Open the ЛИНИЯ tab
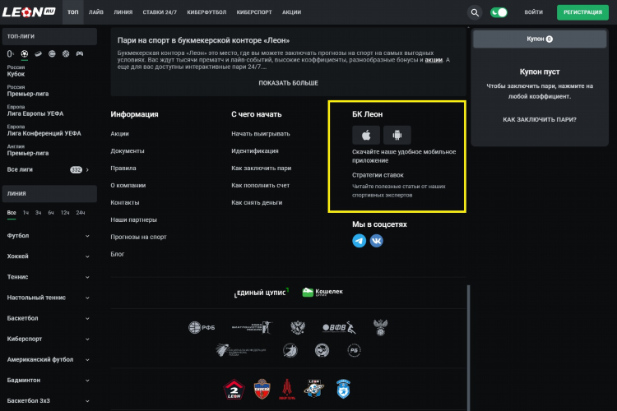 pos(123,12)
